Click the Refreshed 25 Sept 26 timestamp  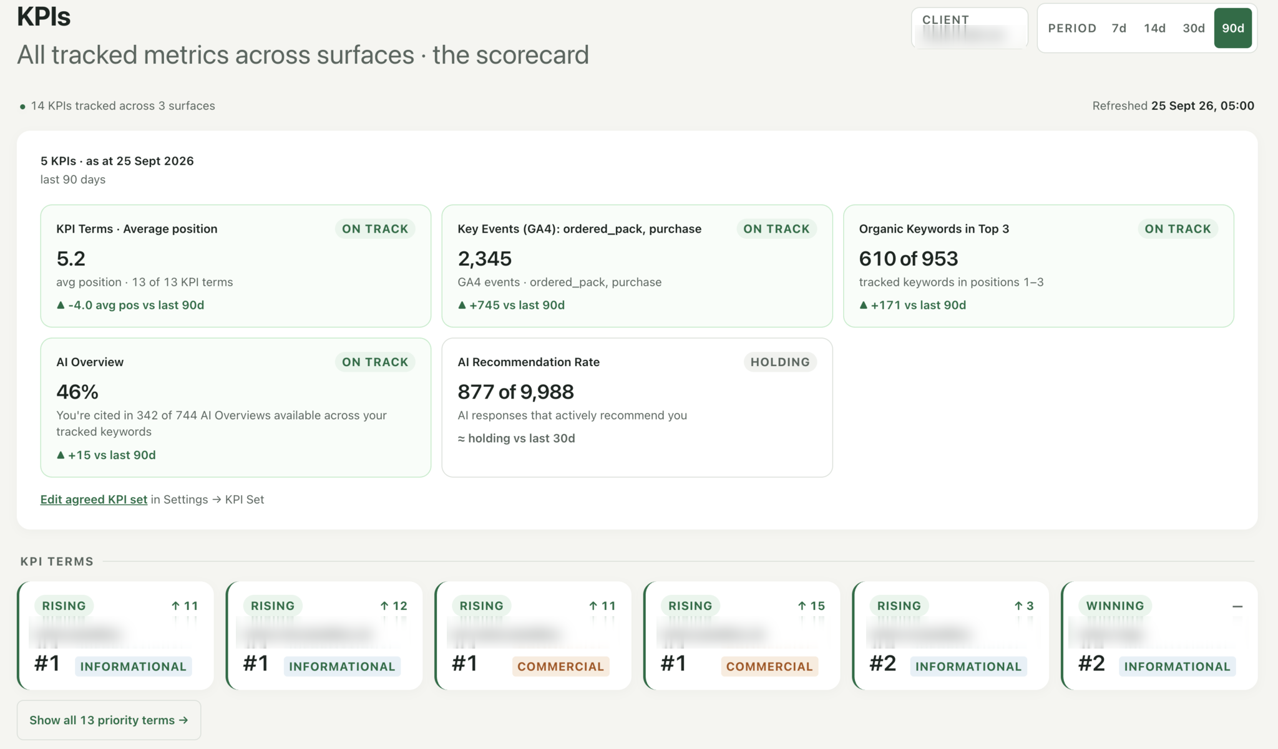(x=1173, y=105)
